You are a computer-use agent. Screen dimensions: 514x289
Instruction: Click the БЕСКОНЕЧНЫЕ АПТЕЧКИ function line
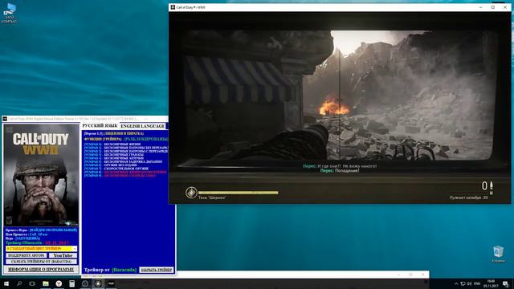point(114,158)
